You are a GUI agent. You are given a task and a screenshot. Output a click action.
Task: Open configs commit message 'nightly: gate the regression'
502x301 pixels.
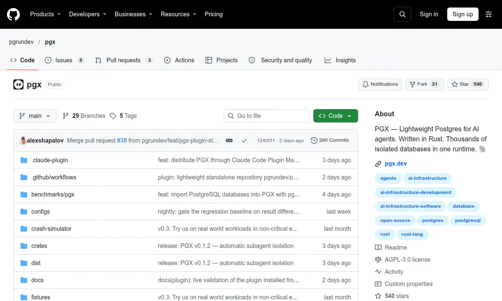229,212
